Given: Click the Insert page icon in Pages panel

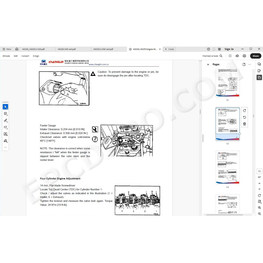Looking at the screenshot, I should point(244,64).
